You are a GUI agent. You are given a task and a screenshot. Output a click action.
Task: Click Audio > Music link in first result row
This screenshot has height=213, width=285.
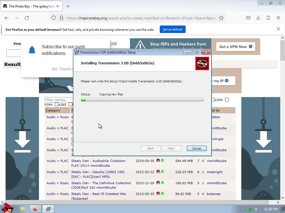click(58, 117)
